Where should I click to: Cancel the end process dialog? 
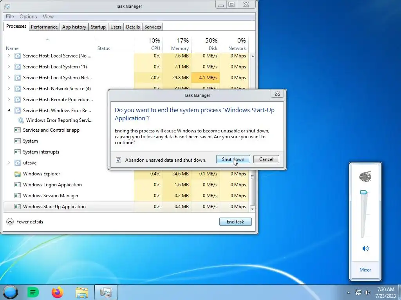tap(266, 159)
